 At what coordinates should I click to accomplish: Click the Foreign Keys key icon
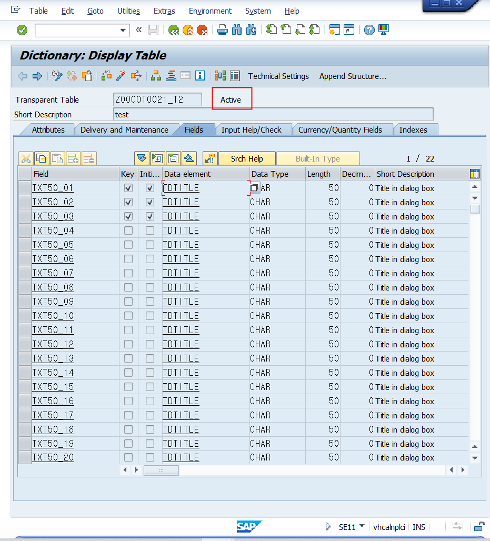coord(210,159)
